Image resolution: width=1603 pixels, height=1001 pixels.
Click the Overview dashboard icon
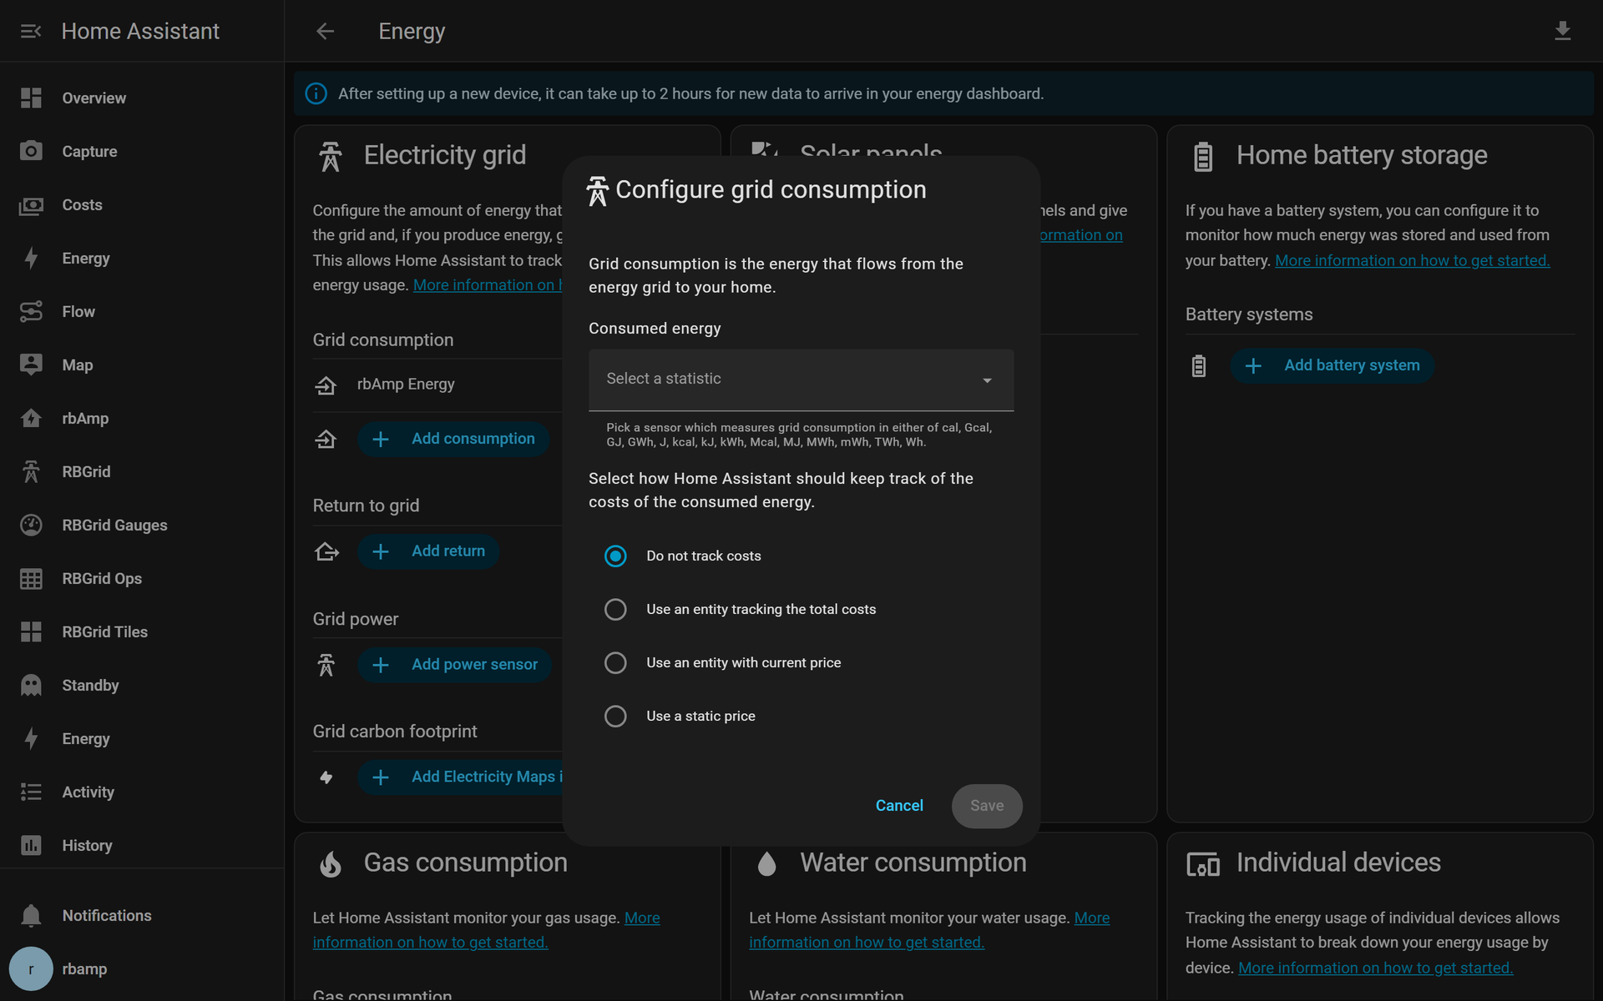click(x=31, y=98)
